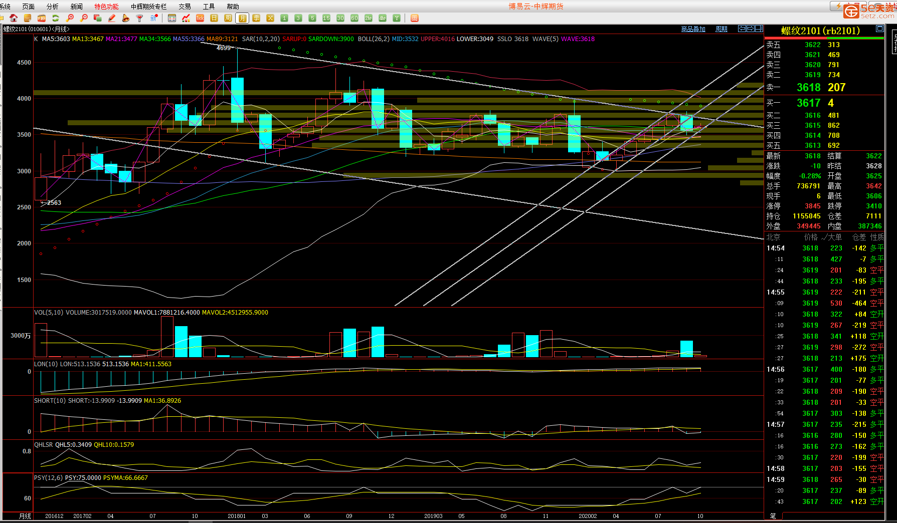
Task: Click the 螺纹2101(rb2101) contract title
Action: pyautogui.click(x=820, y=31)
